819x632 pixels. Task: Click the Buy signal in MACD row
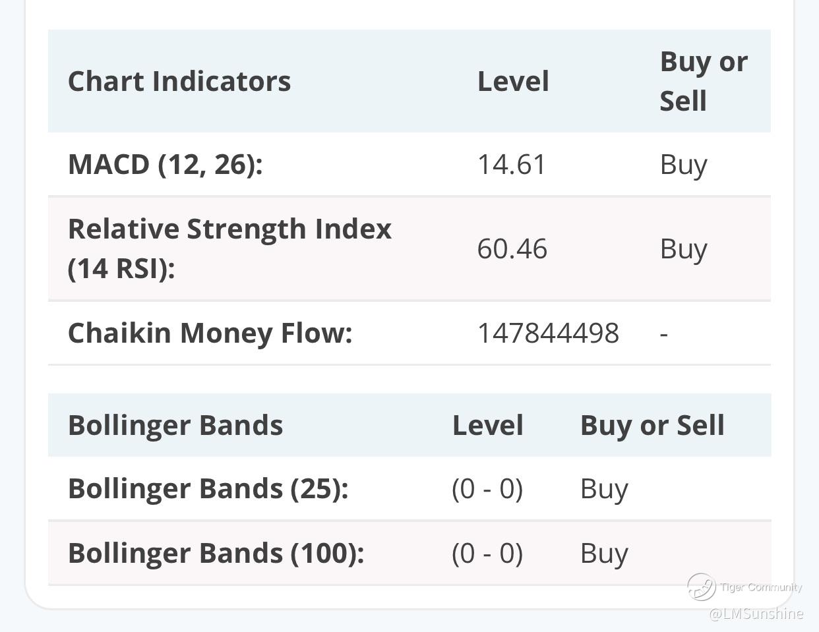(683, 164)
